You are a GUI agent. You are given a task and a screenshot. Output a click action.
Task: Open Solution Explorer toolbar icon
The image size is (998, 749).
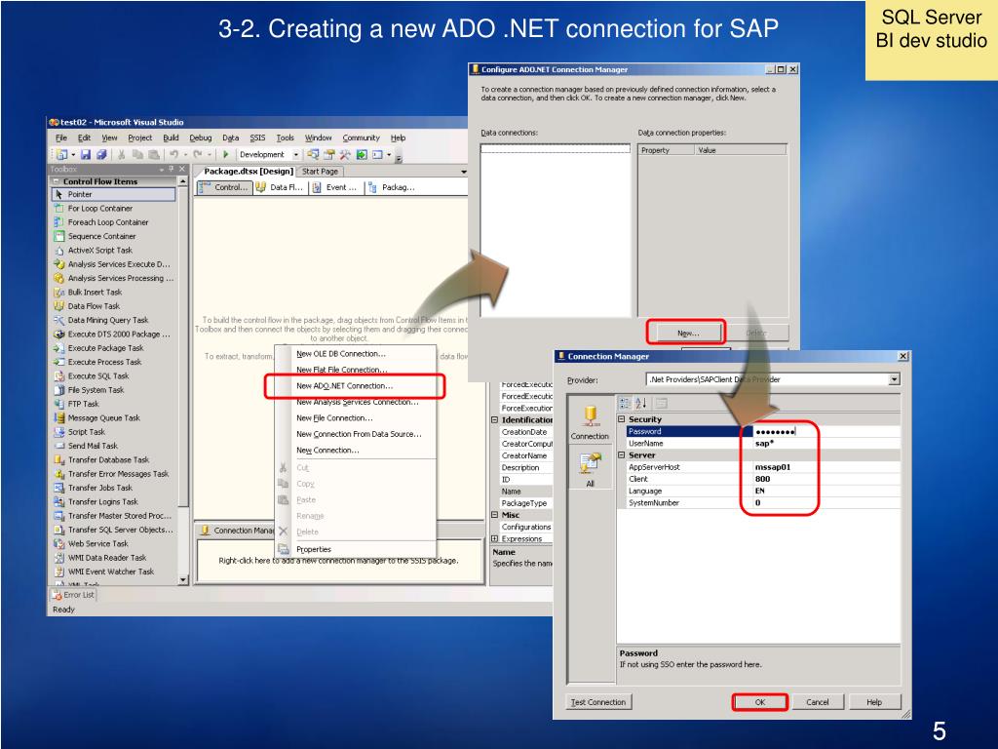(313, 155)
